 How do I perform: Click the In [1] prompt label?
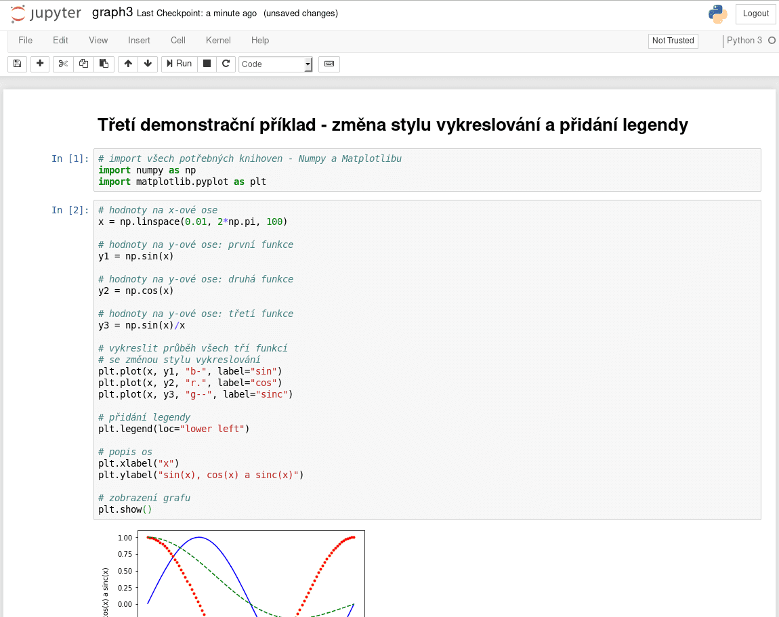click(x=70, y=158)
